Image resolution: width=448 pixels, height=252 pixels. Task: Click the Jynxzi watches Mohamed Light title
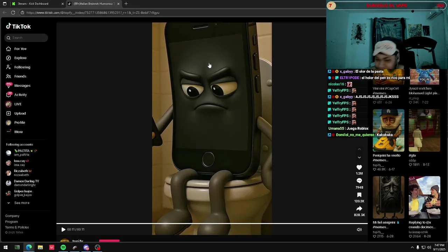pos(423,91)
